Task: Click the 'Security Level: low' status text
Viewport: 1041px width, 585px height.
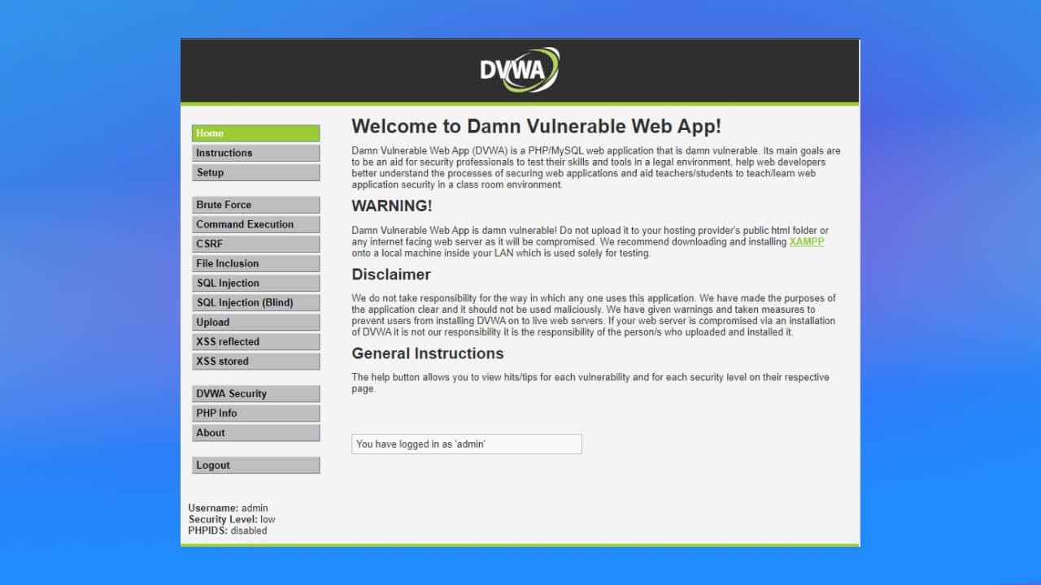Action: click(x=232, y=519)
